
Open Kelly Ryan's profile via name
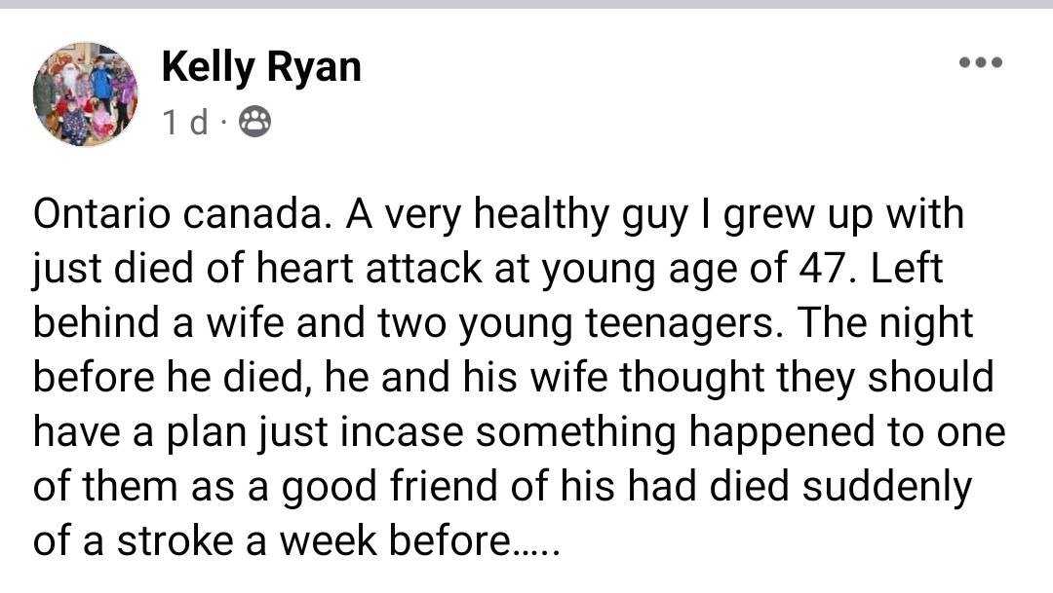pyautogui.click(x=260, y=66)
